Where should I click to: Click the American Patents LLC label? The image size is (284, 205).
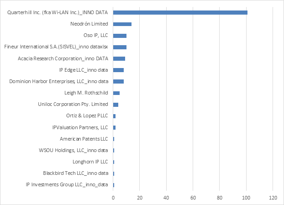coord(84,139)
